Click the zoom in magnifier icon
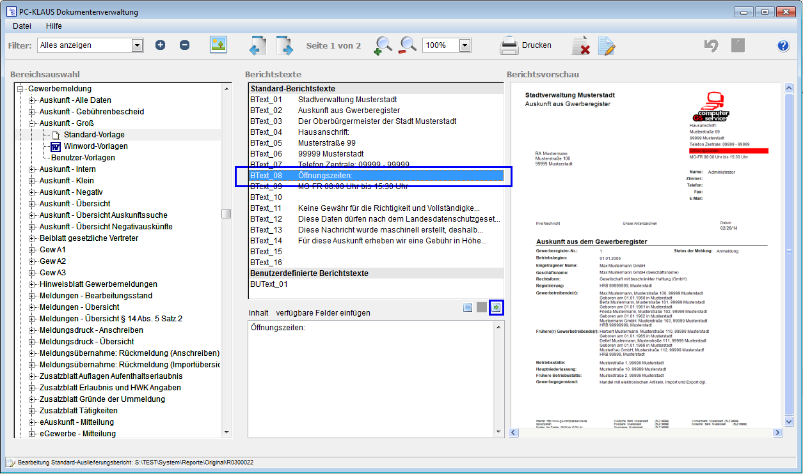Viewport: 803px width, 474px height. click(383, 45)
